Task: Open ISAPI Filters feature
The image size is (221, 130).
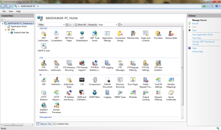Action: click(x=95, y=94)
